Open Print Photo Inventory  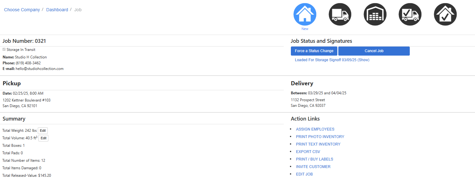[320, 137]
